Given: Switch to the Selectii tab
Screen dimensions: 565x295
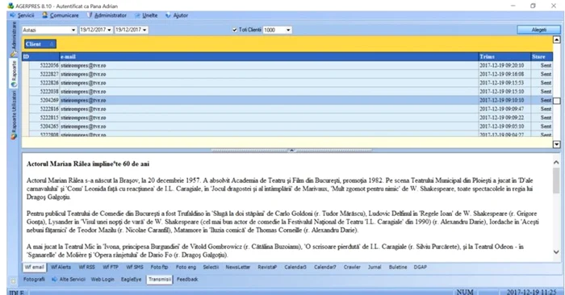Looking at the screenshot, I should [x=211, y=268].
